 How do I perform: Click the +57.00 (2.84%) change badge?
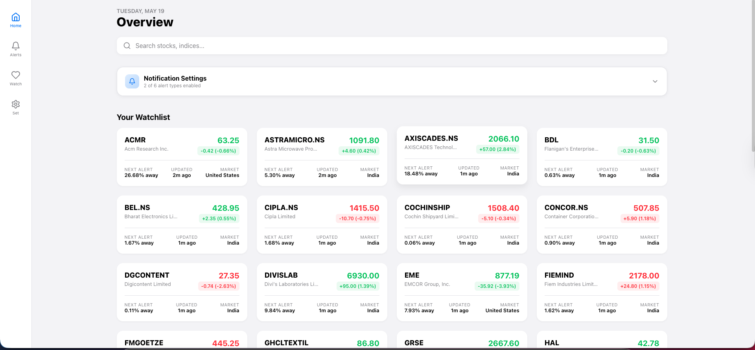coord(497,149)
